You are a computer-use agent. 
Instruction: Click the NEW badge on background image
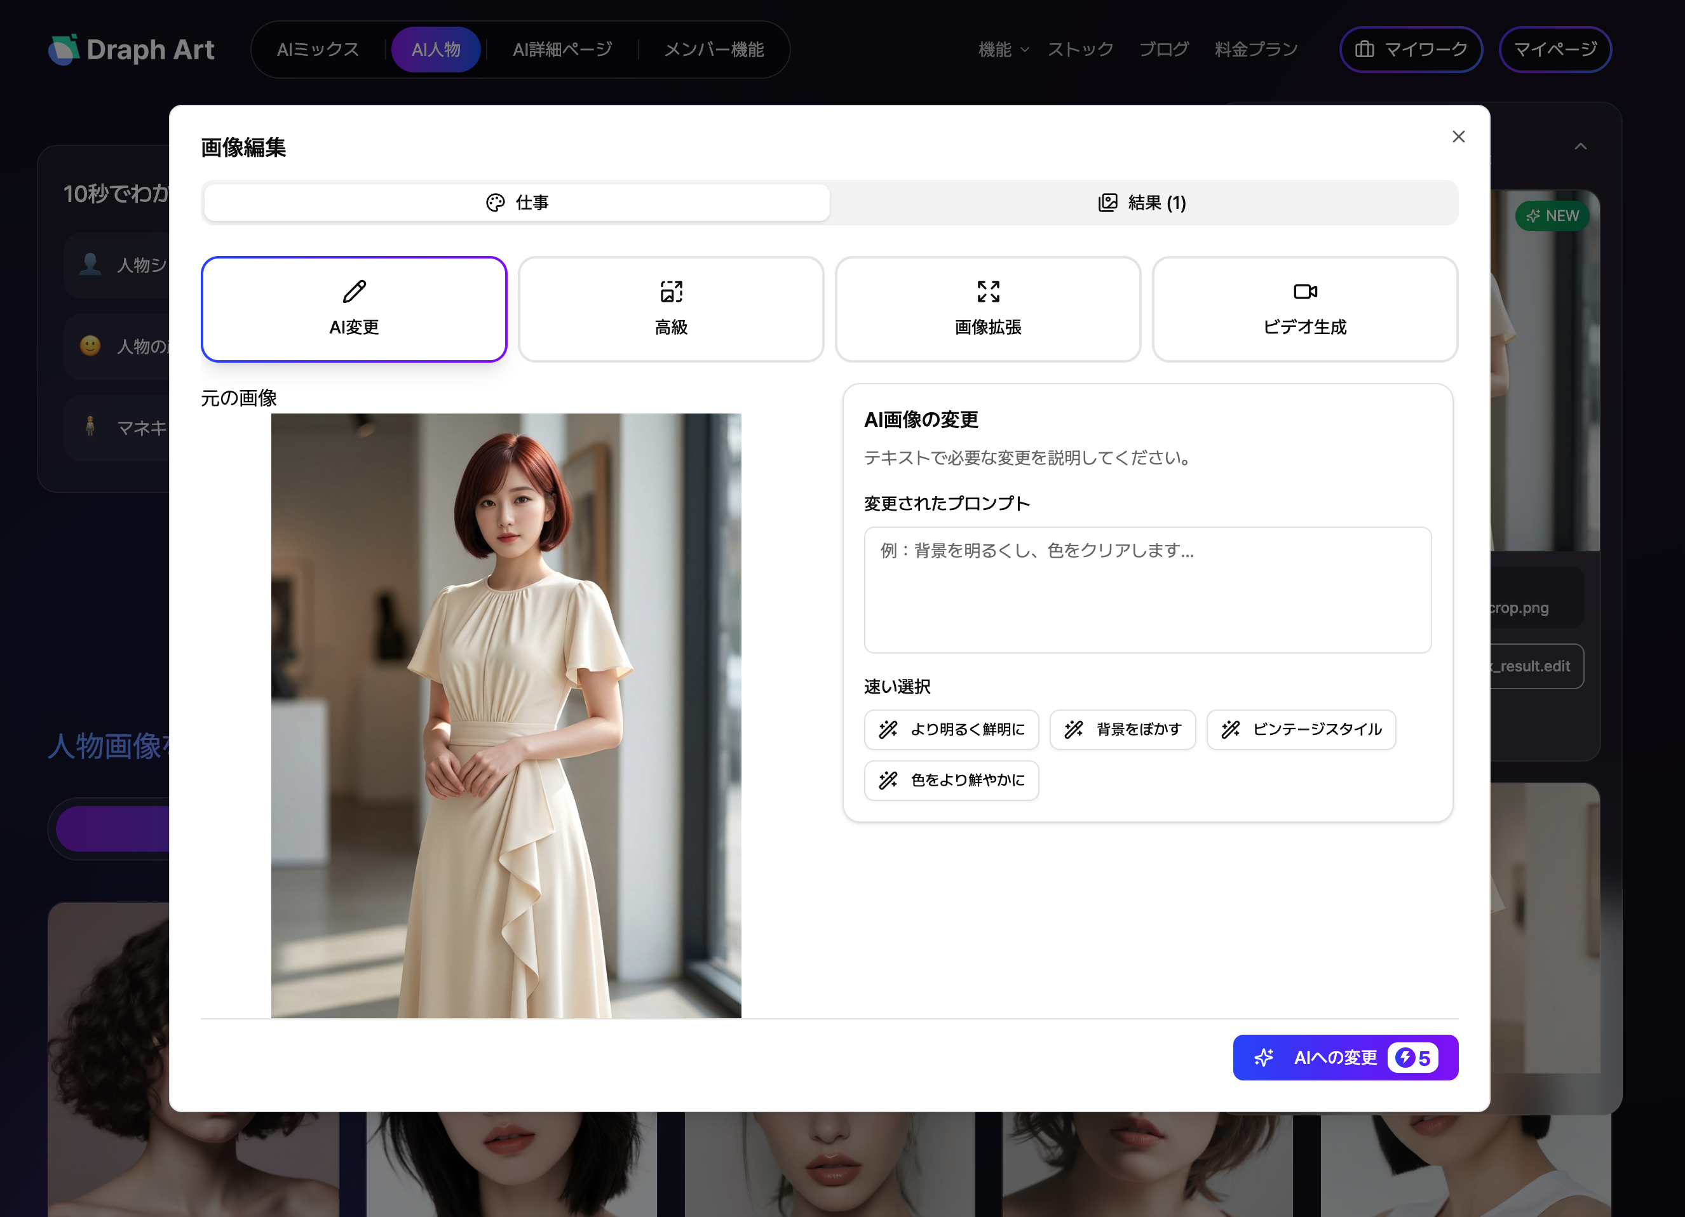point(1552,216)
